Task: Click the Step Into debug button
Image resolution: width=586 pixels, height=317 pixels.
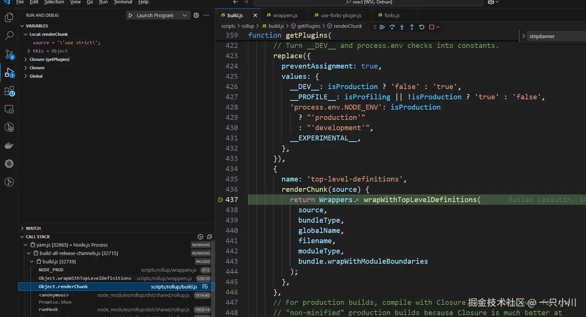Action: pos(402,27)
